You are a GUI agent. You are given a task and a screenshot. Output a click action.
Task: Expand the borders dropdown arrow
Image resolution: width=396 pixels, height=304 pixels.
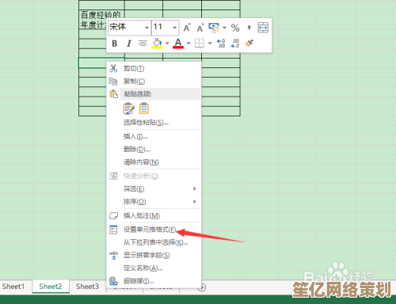pos(210,43)
